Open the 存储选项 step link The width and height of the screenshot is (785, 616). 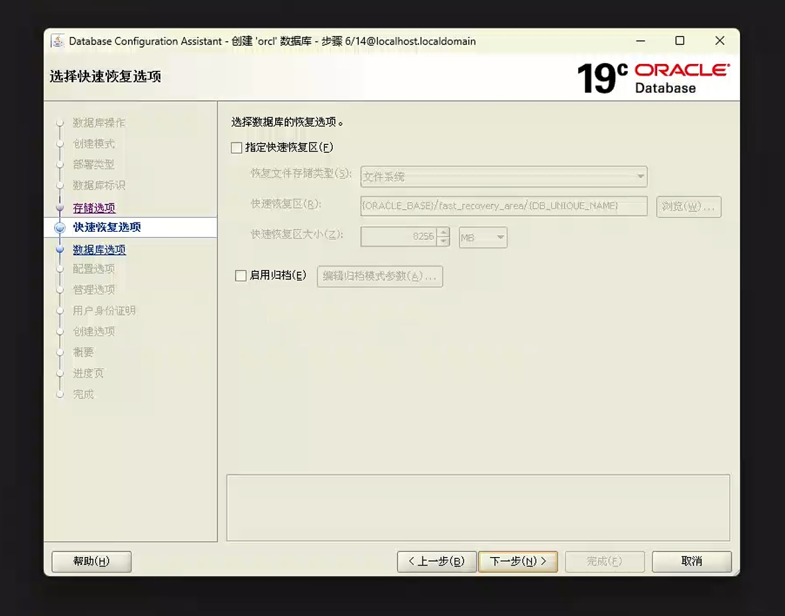point(94,207)
